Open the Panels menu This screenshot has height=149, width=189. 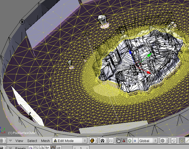(x=21, y=148)
